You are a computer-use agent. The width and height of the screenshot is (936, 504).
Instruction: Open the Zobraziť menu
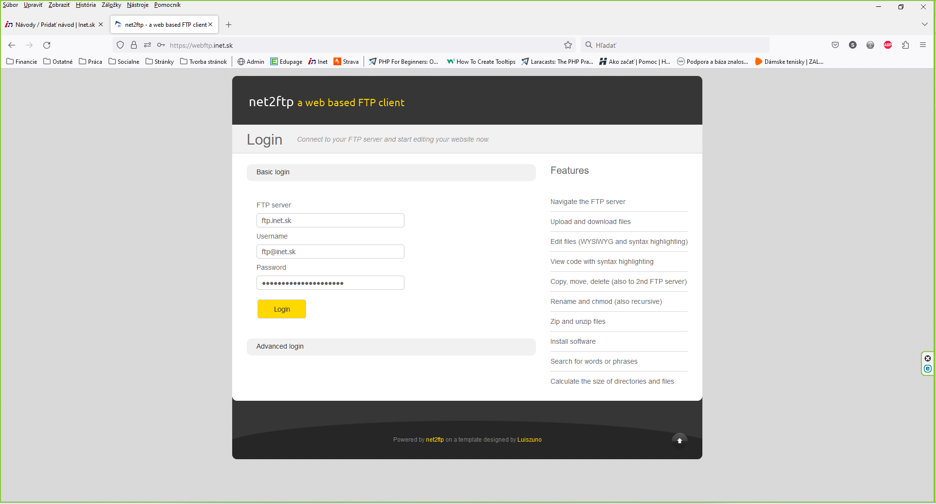[59, 5]
